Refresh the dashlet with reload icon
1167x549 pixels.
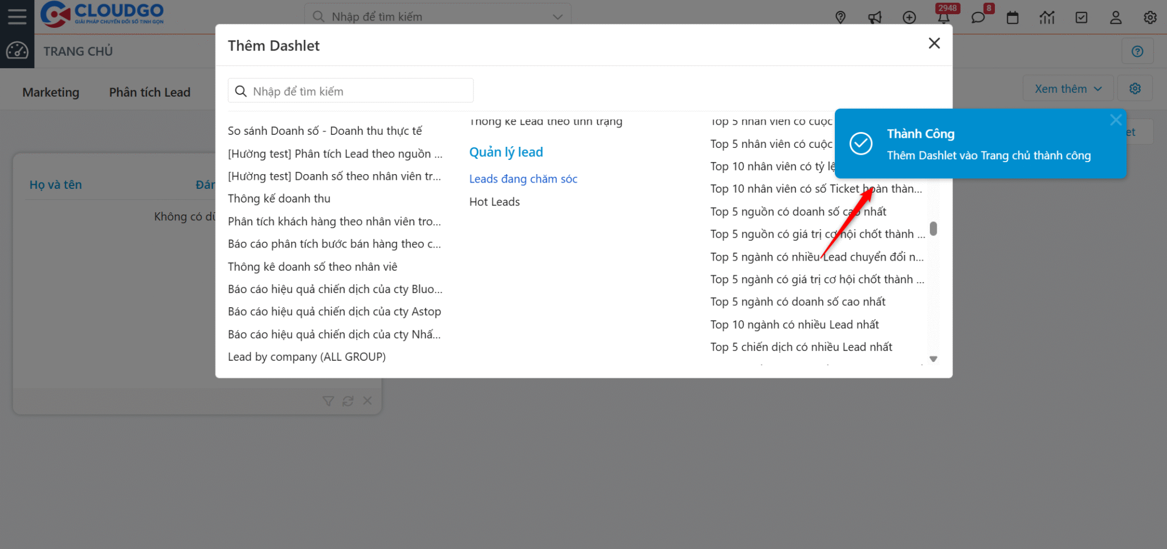(348, 401)
